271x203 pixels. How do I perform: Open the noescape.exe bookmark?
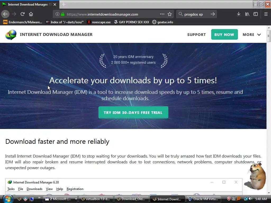(x=99, y=22)
